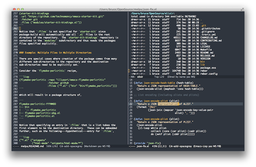Click the modules/starter-kit-bindings.el string
Viewport: 256px width, 167px height.
click(55, 22)
